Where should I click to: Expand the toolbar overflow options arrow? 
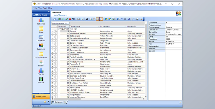click(144, 19)
